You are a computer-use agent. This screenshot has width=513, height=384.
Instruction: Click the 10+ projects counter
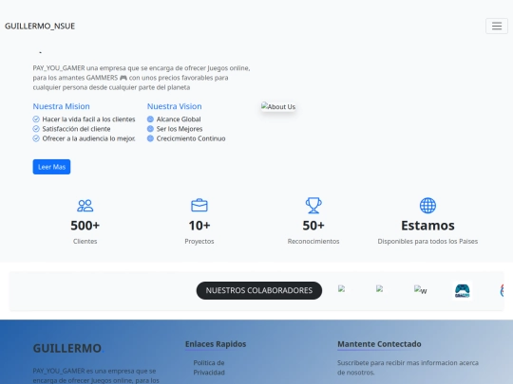pos(199,226)
